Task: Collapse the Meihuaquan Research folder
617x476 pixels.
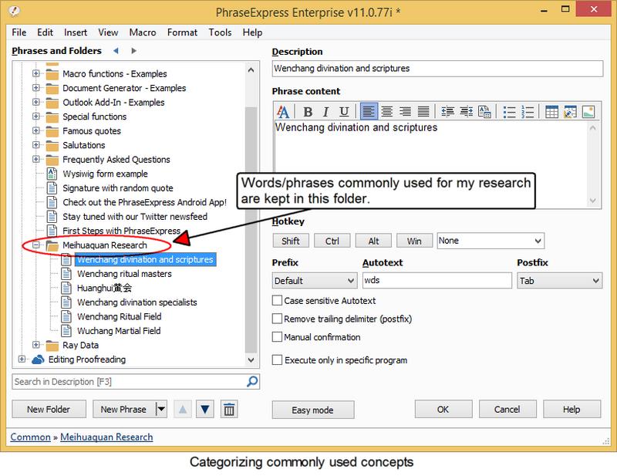Action: [35, 245]
